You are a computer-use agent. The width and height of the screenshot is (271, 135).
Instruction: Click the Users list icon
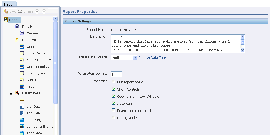tap(22, 46)
